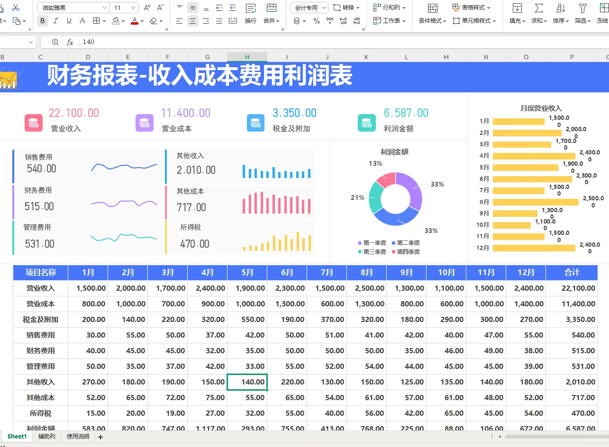Click the 填充 fill icon
Screen dimensions: 609x447
[517, 8]
